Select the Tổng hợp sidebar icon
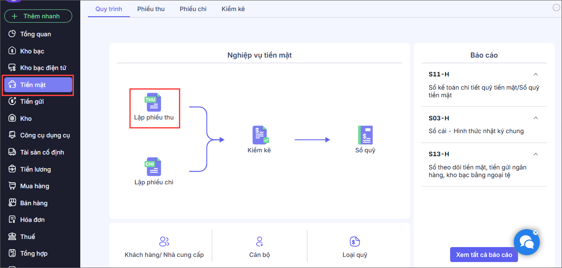 (12, 253)
